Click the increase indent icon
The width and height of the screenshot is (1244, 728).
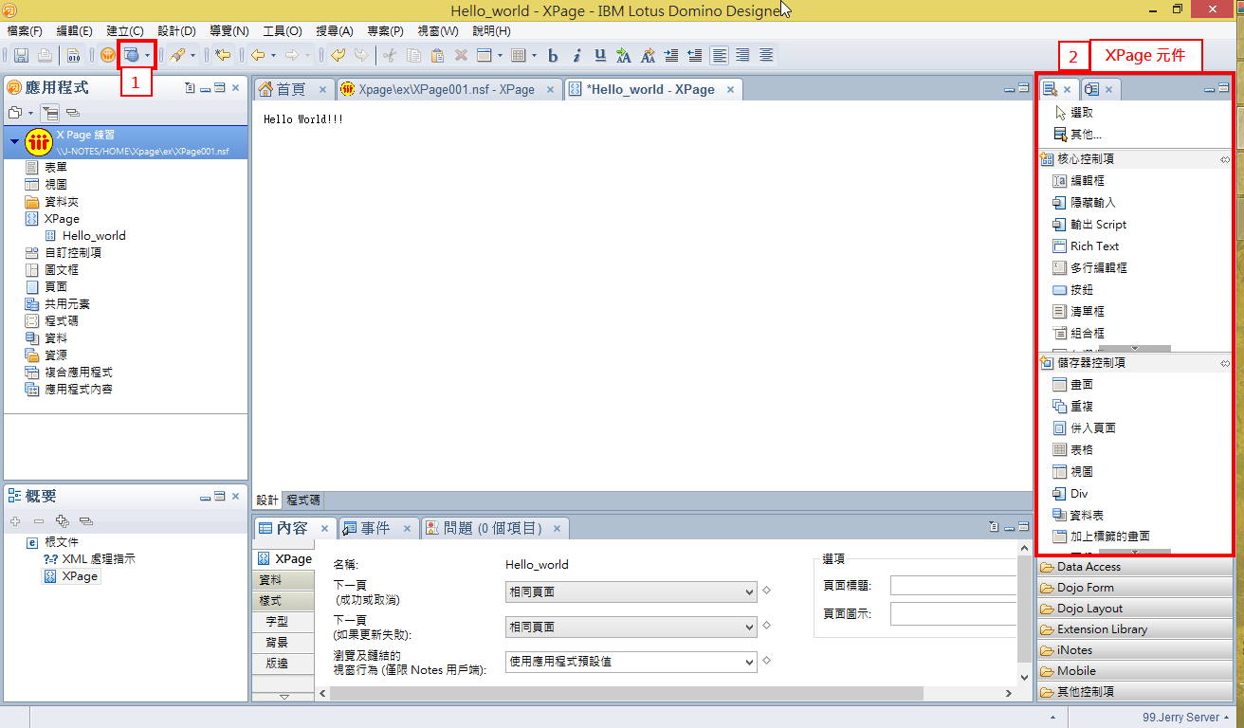[x=671, y=56]
